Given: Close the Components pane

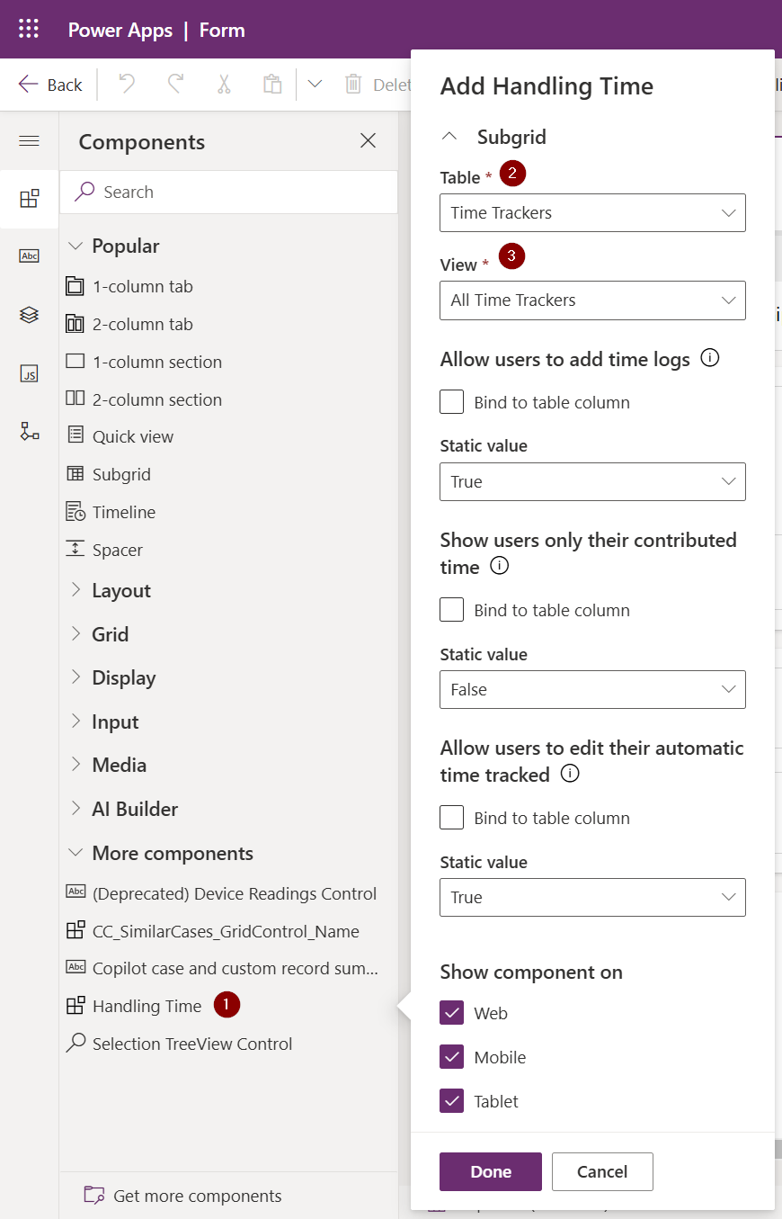Looking at the screenshot, I should coord(368,141).
